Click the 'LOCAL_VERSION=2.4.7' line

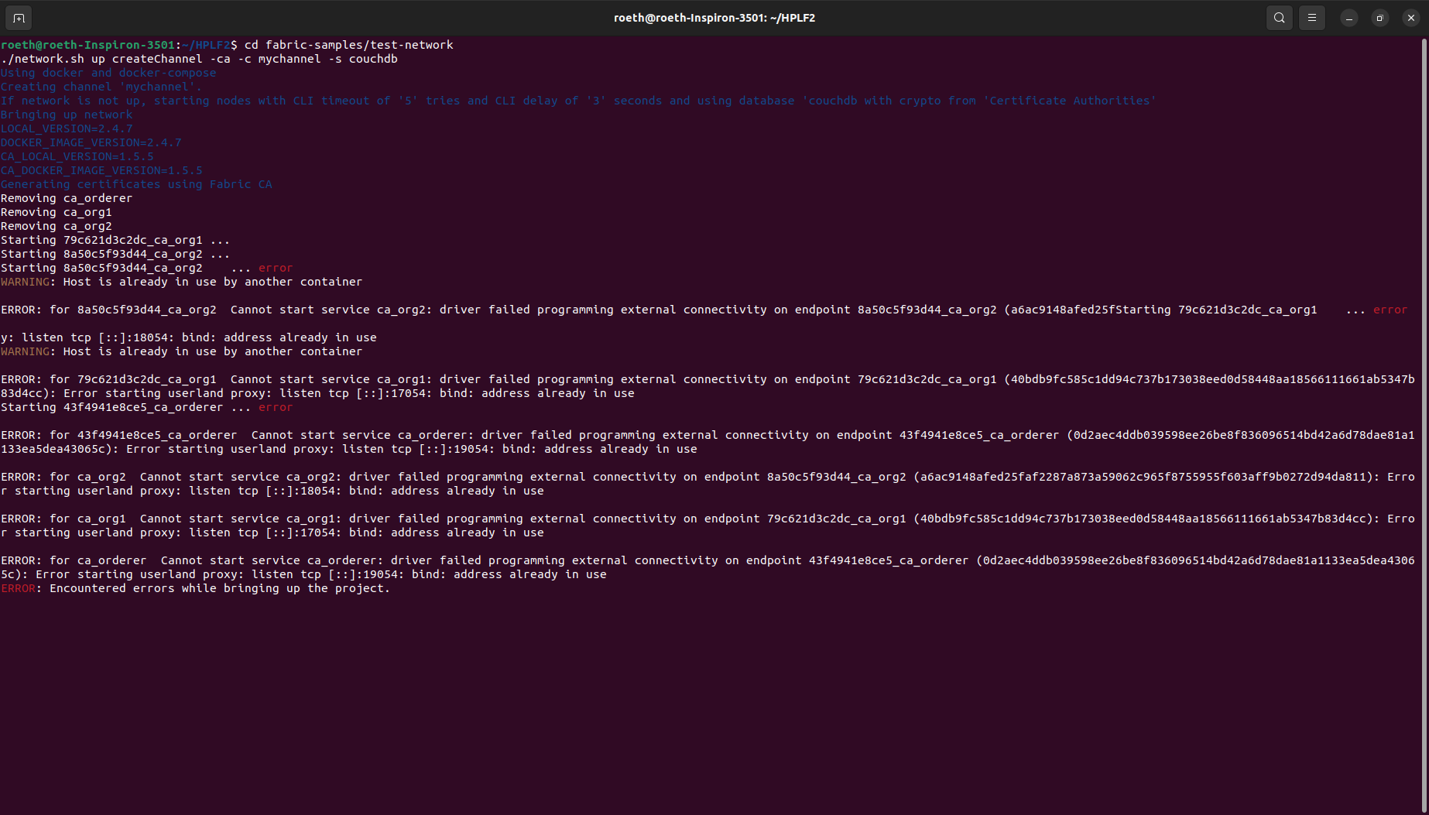(x=67, y=128)
